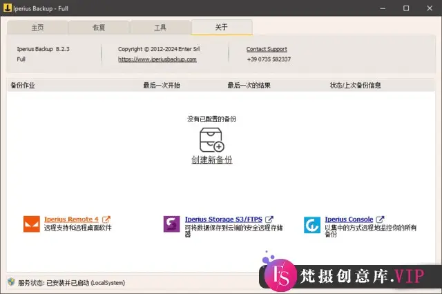Image resolution: width=442 pixels, height=294 pixels.
Task: Click the 可将数据保存到云端 storage description
Action: (x=233, y=231)
